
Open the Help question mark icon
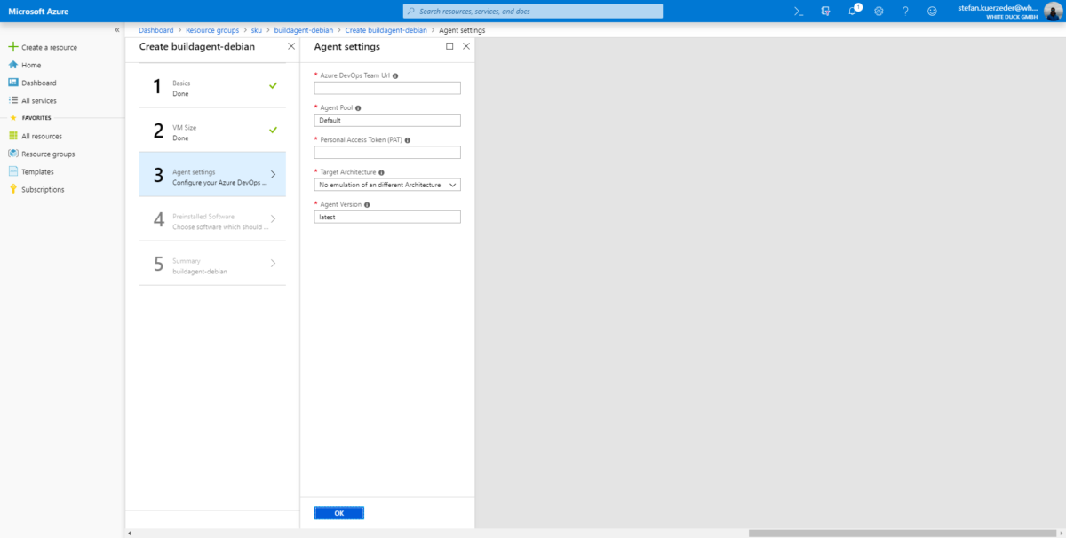pyautogui.click(x=905, y=12)
